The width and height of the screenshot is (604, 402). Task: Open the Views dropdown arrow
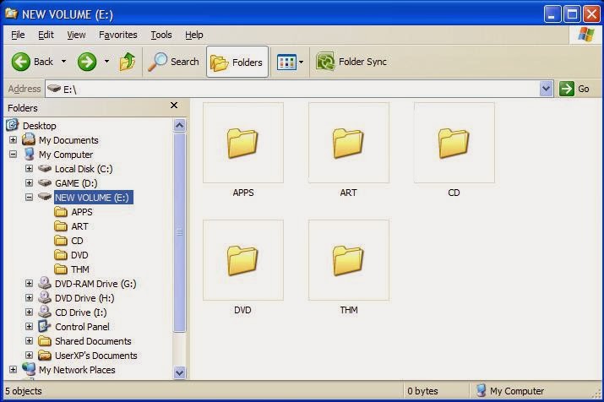[x=302, y=62]
